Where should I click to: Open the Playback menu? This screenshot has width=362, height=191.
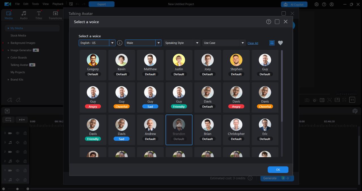coord(58,4)
